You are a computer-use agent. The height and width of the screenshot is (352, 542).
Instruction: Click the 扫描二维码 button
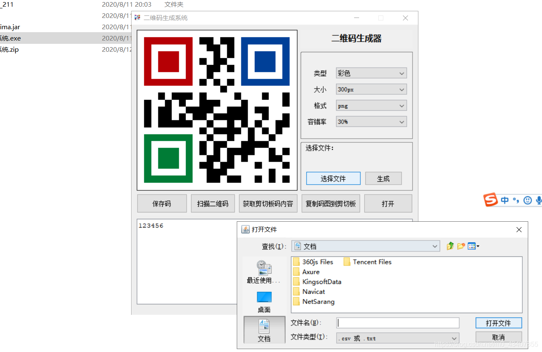[213, 204]
